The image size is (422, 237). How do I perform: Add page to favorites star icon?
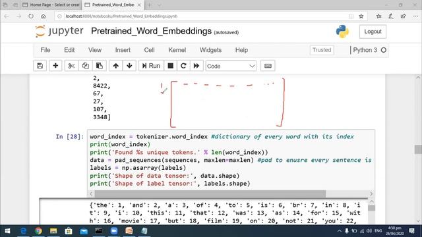[361, 16]
